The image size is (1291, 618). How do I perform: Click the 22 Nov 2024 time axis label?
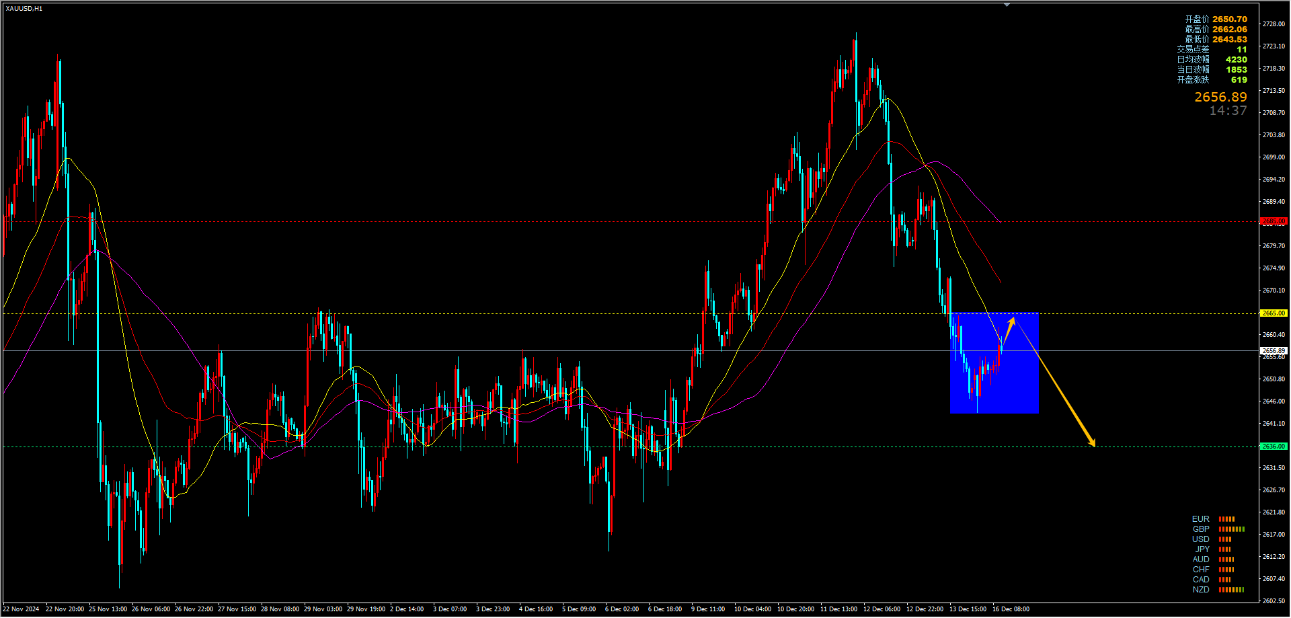[x=21, y=609]
